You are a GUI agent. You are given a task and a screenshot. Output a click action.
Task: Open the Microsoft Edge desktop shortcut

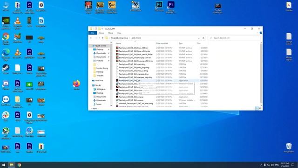pos(6,55)
